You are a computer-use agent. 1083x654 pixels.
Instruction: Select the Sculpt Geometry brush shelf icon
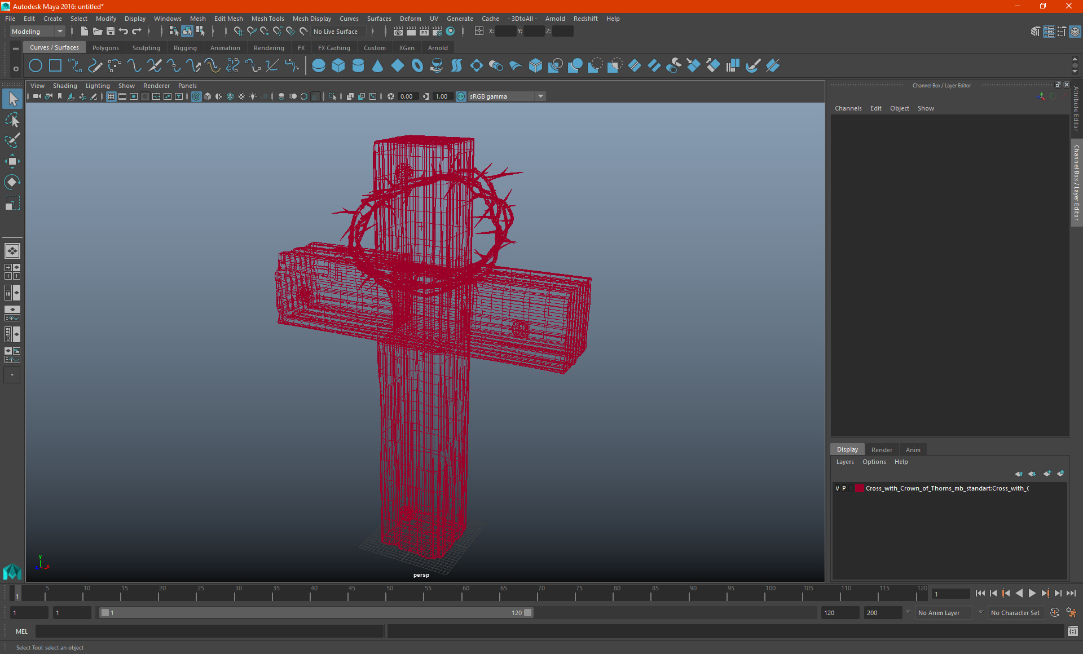[x=753, y=66]
